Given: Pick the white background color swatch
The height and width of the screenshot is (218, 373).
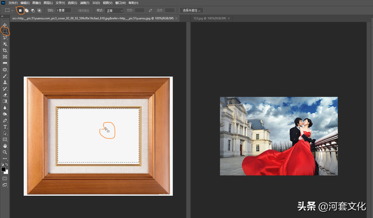Looking at the screenshot, I should pyautogui.click(x=6, y=173).
